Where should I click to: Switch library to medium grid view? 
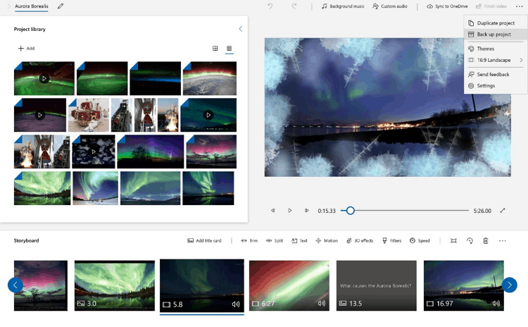coord(215,49)
